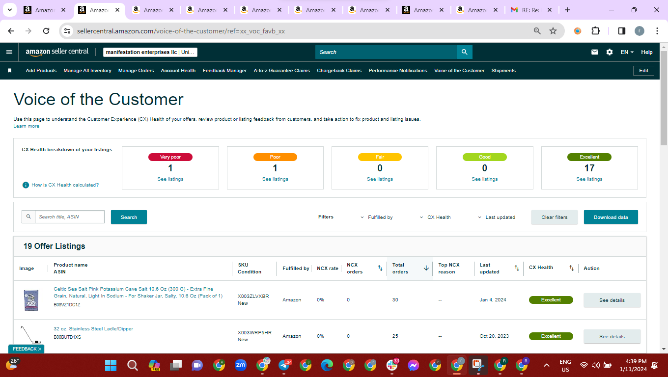Screen dimensions: 668x377
Task: Open Microsoft Edge from the taskbar
Action: [x=327, y=365]
